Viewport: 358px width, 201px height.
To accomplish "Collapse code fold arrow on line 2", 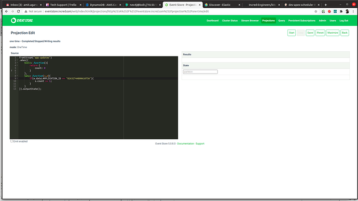I will (17, 61).
